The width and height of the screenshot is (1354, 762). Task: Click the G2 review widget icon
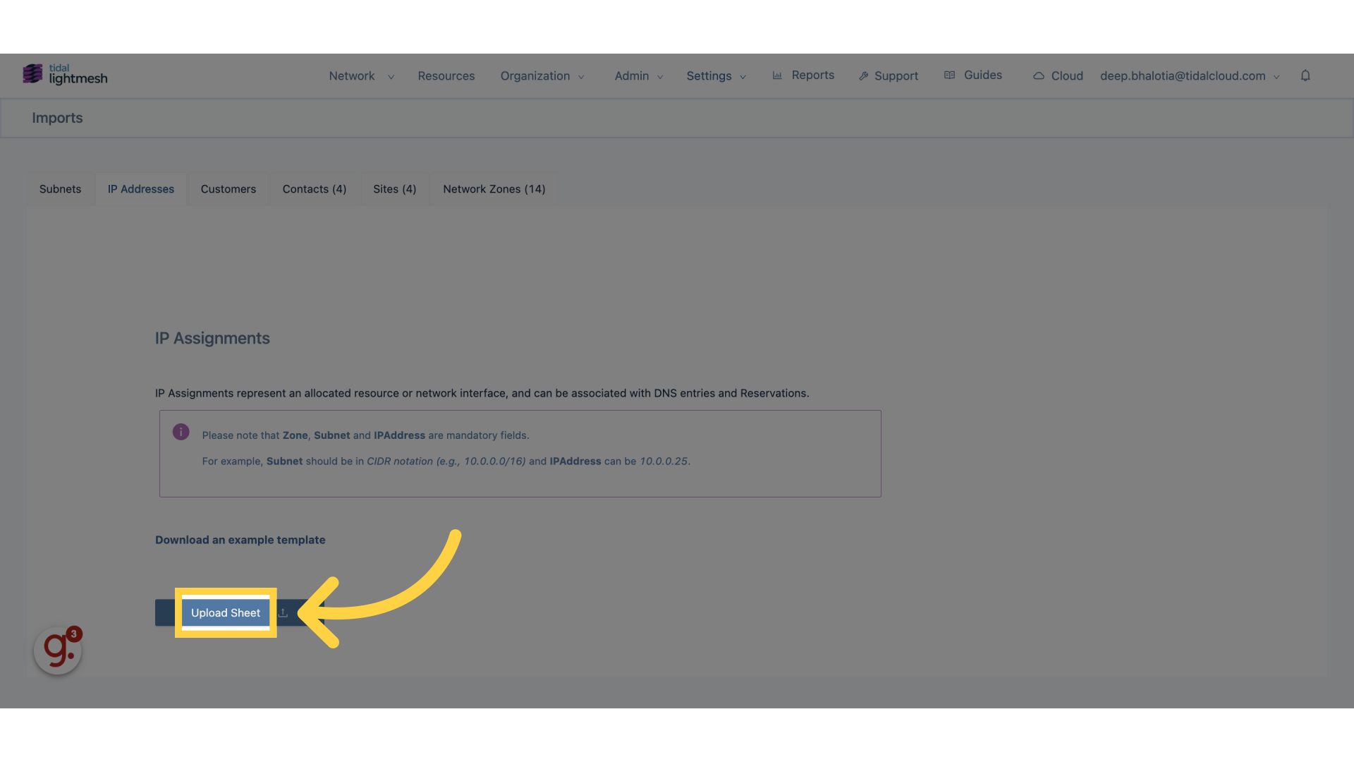[x=58, y=651]
